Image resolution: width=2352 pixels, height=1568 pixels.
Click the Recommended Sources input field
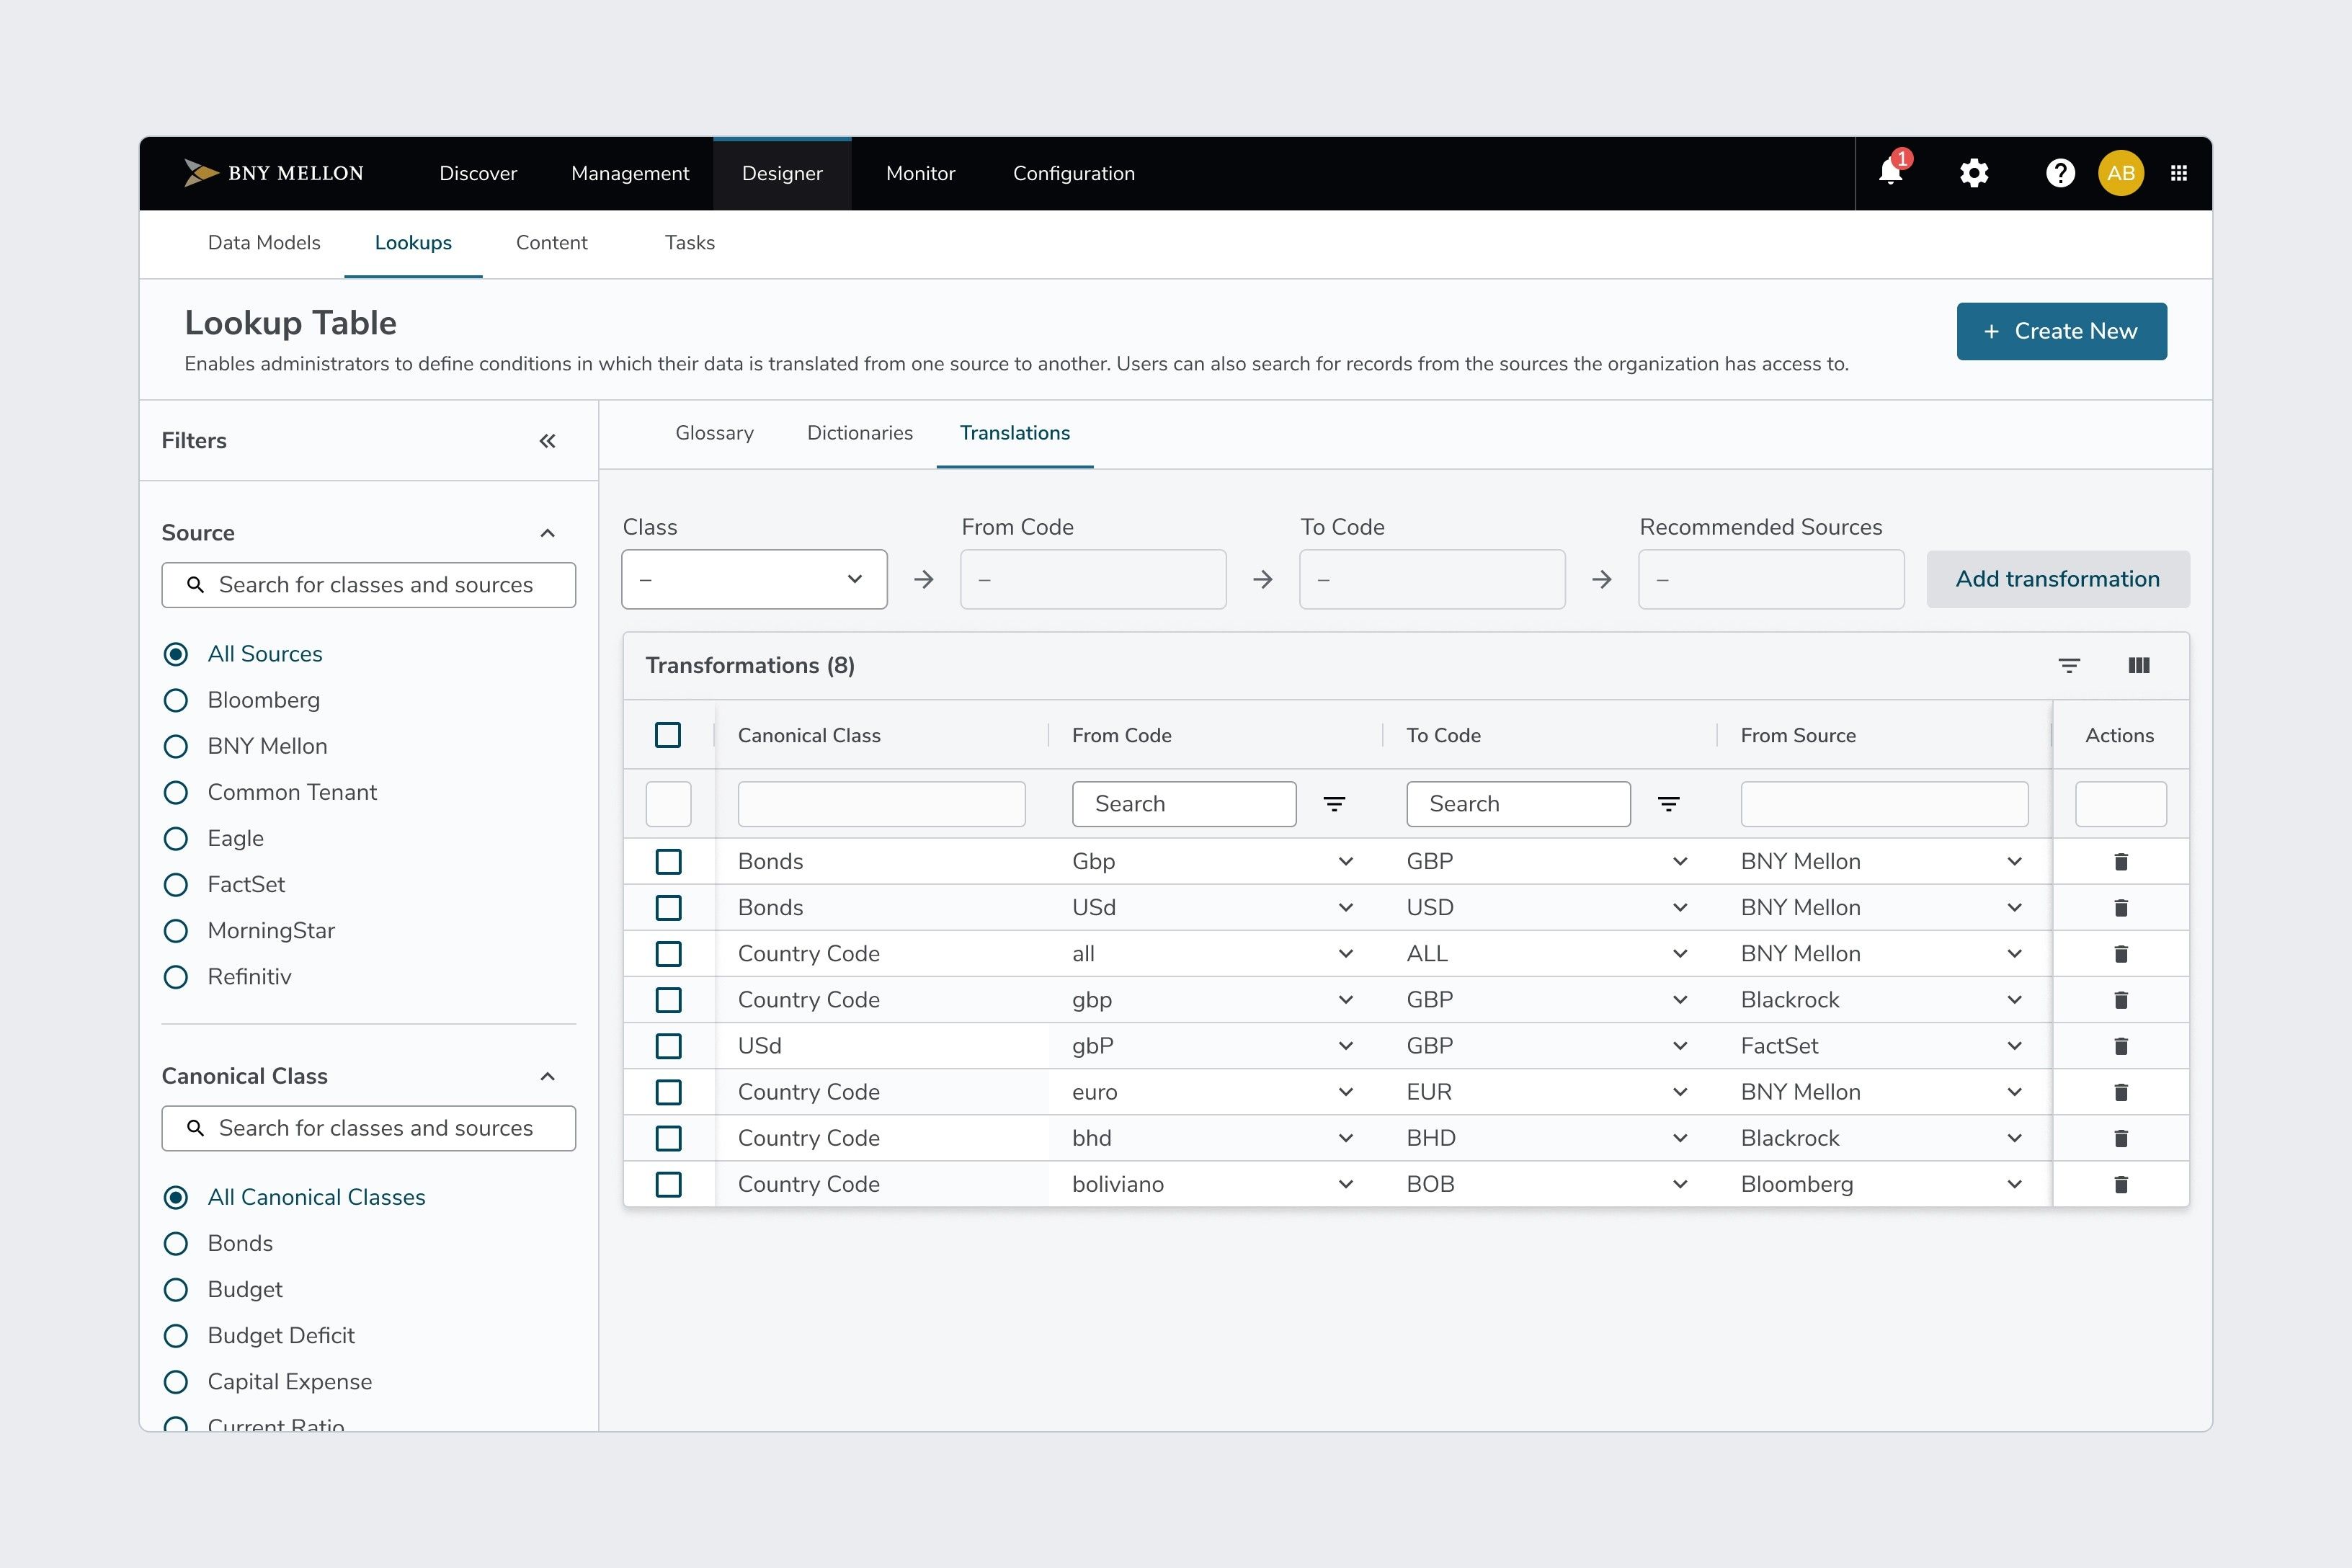point(1771,579)
